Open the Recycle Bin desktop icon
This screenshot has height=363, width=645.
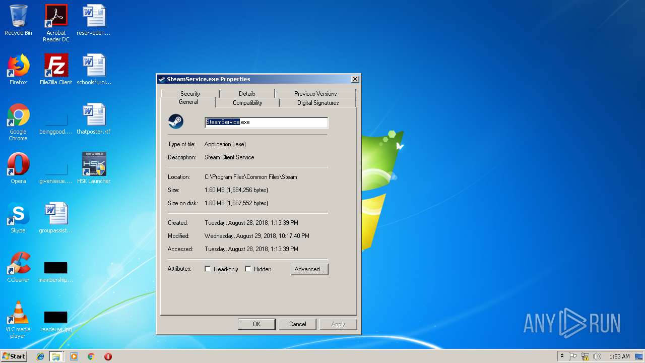(18, 20)
